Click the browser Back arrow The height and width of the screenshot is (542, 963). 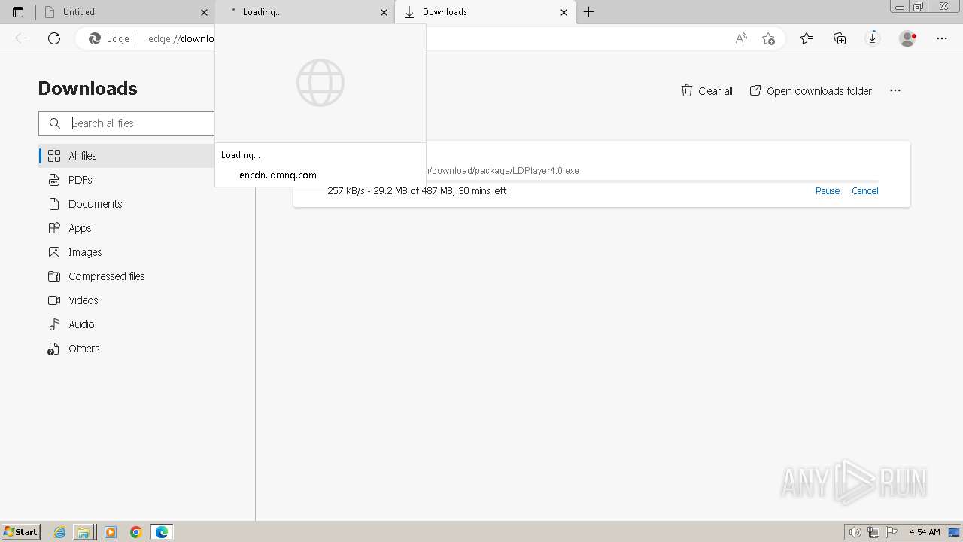coord(21,38)
